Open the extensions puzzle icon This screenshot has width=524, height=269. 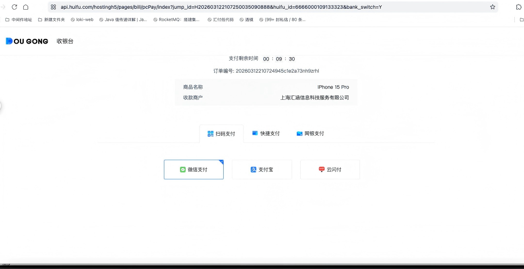tap(519, 7)
